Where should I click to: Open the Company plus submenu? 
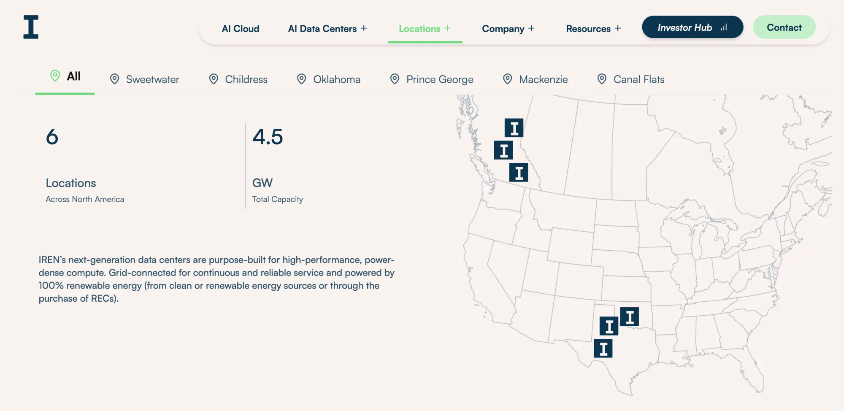coord(531,28)
